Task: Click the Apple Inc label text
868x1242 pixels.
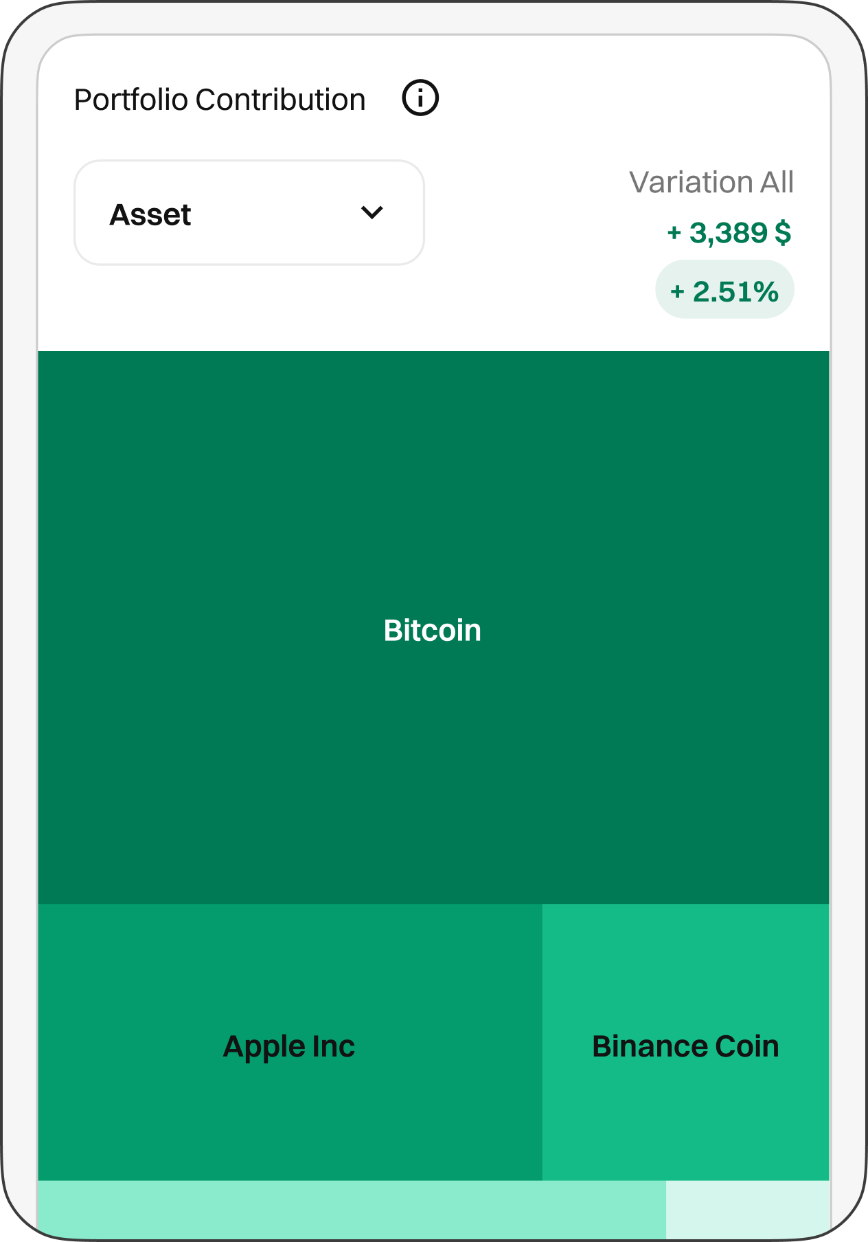Action: click(289, 1047)
